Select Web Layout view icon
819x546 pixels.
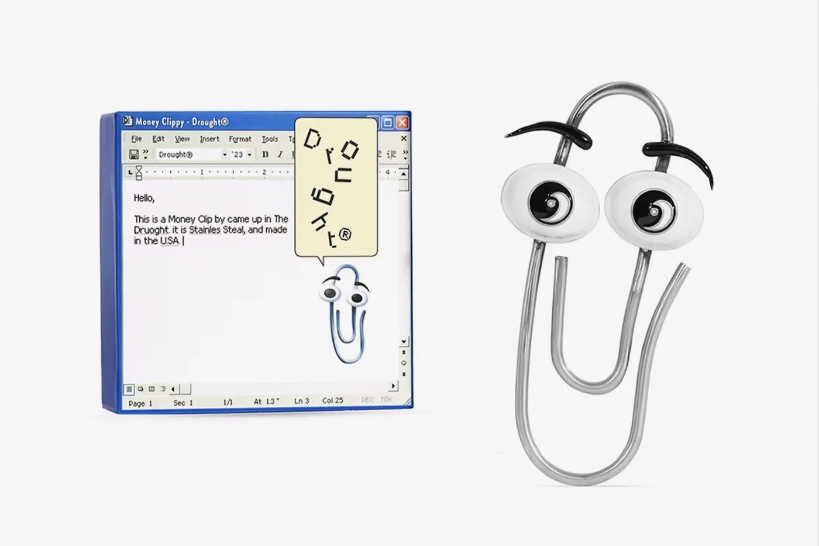pos(140,389)
